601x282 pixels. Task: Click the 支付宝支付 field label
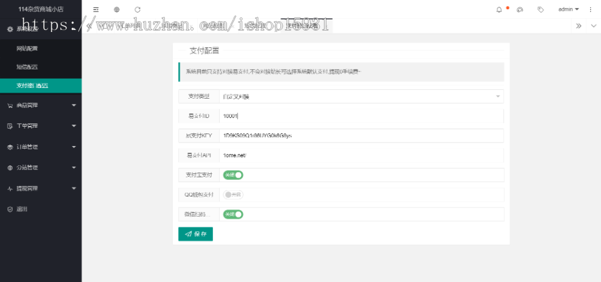pos(199,175)
